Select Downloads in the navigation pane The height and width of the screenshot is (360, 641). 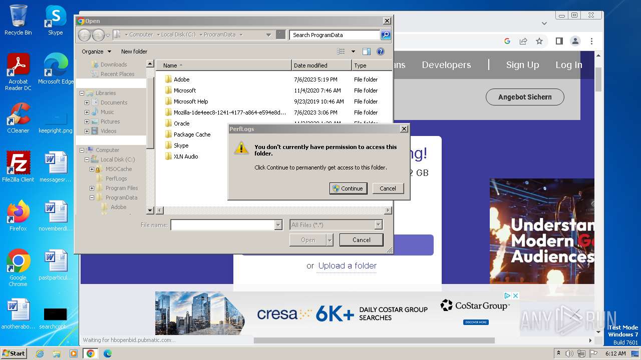114,64
